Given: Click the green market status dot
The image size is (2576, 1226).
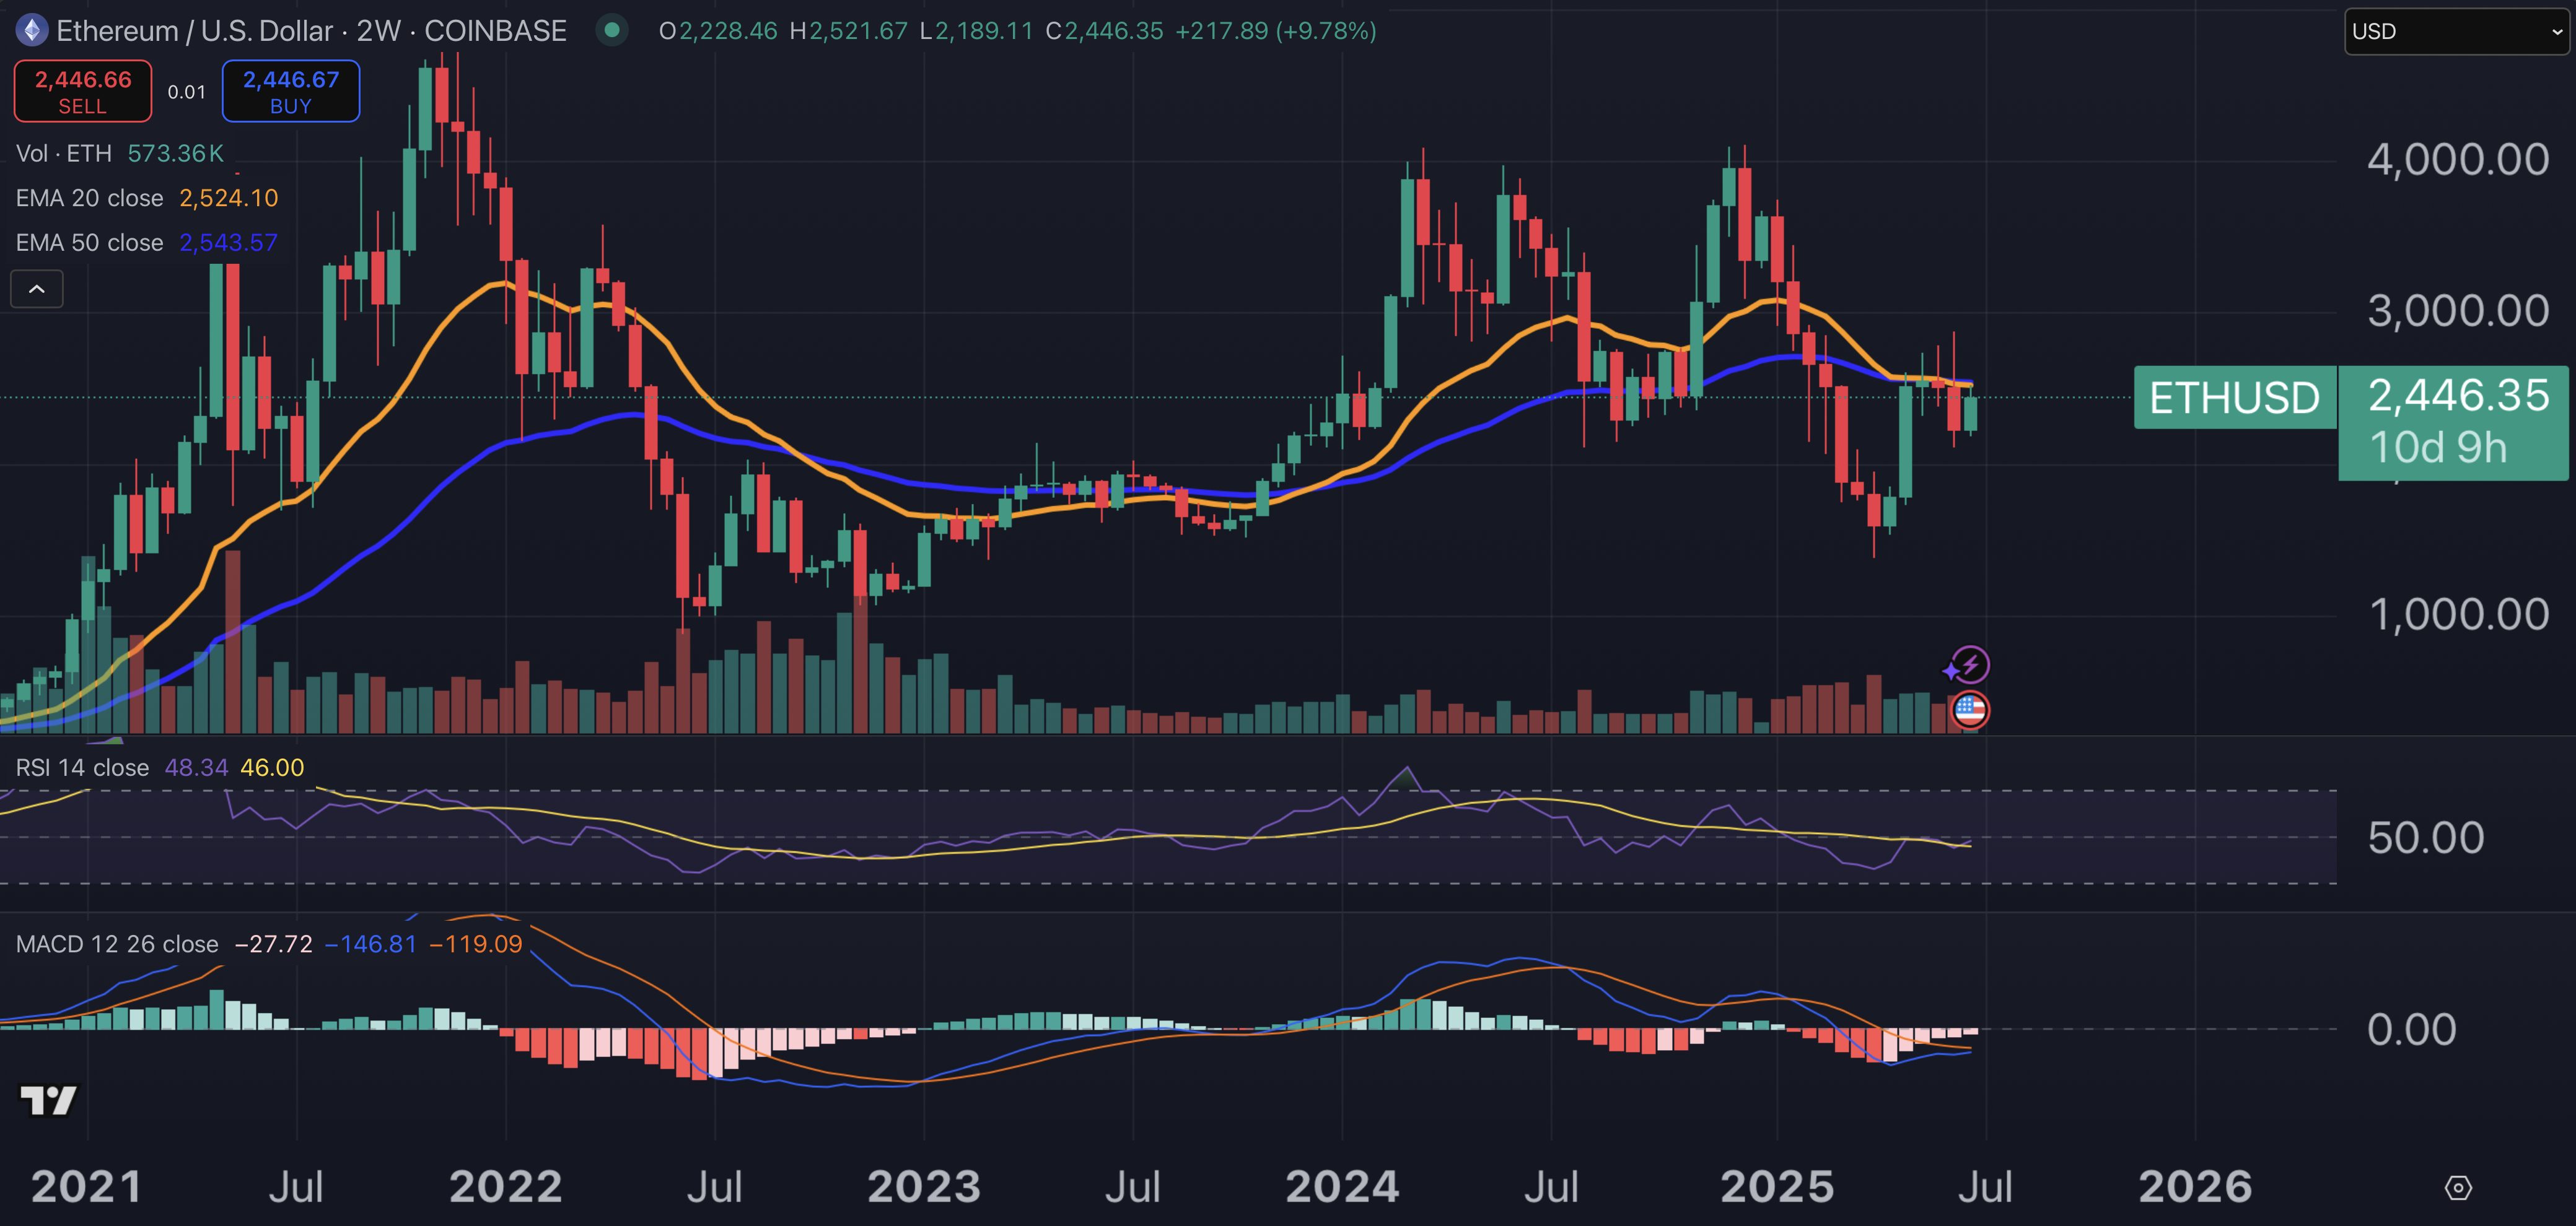Looking at the screenshot, I should click(x=612, y=31).
